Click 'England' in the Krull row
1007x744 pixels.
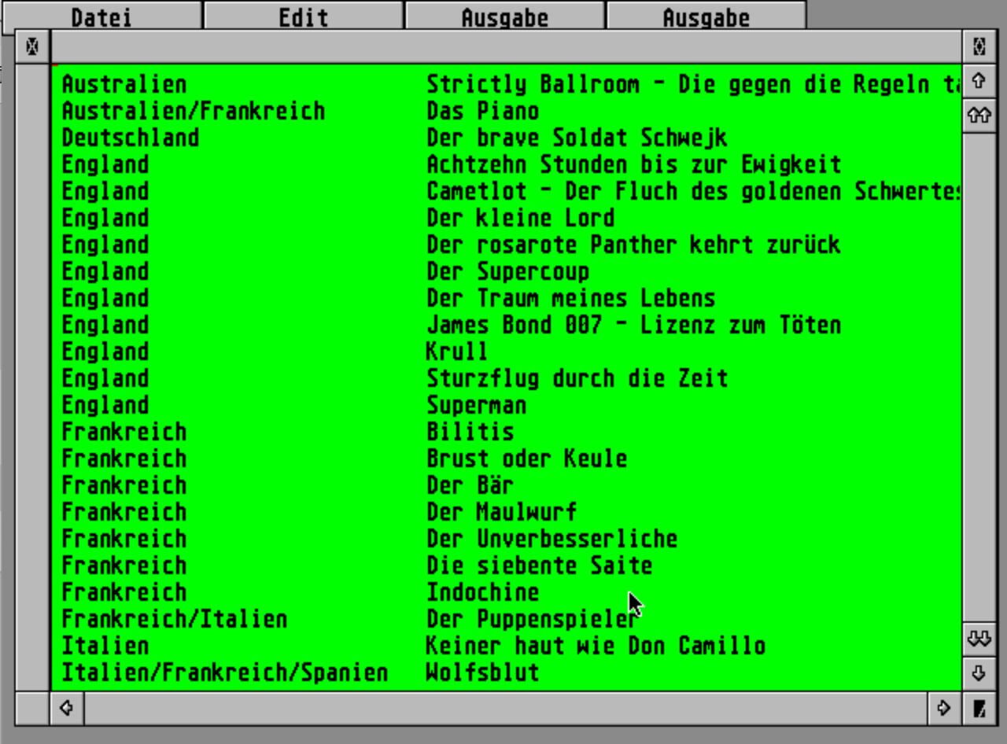click(x=105, y=352)
